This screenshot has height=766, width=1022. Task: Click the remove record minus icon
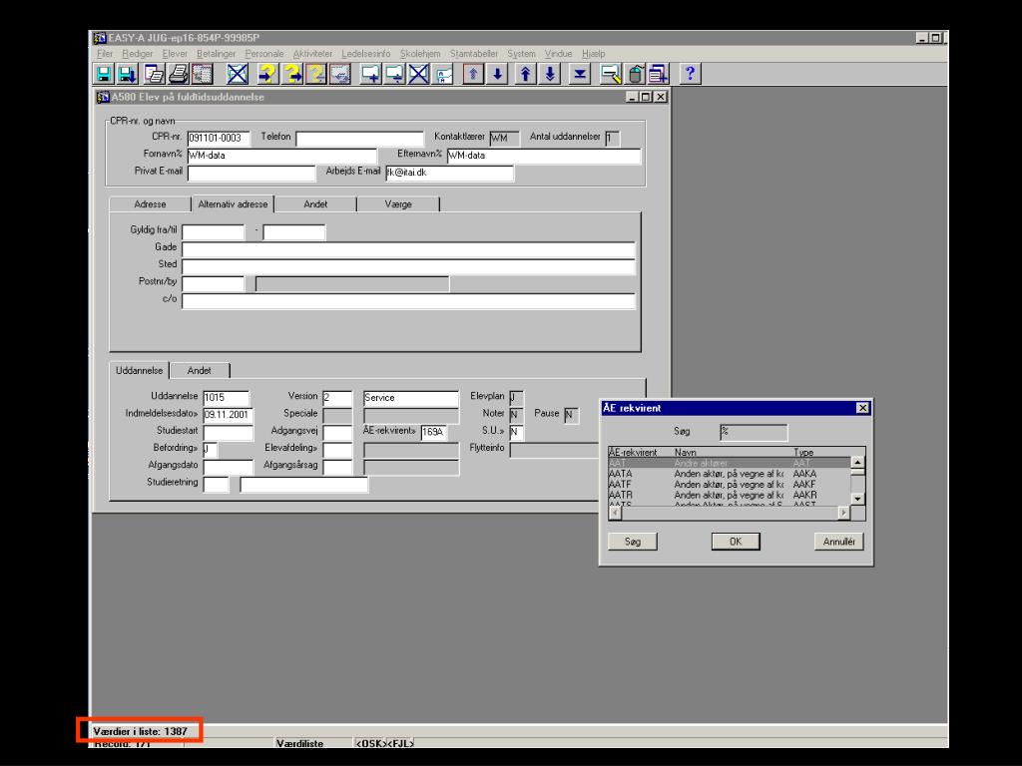point(395,74)
